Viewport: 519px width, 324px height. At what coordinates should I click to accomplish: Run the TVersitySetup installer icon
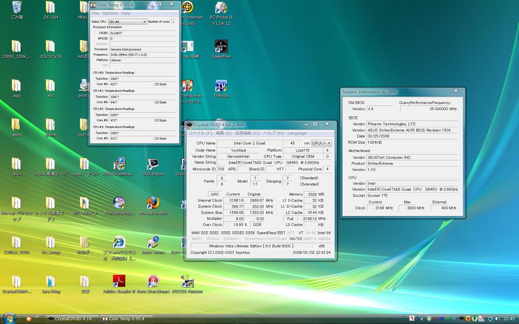119,205
